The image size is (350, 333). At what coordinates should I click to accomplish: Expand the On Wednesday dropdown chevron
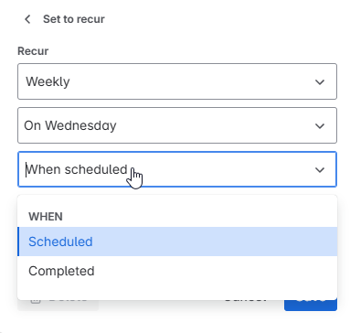[320, 125]
